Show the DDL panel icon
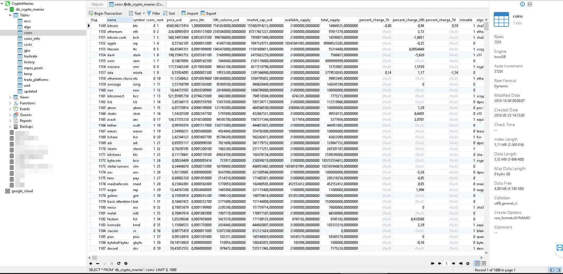563x274 pixels. 530,4
